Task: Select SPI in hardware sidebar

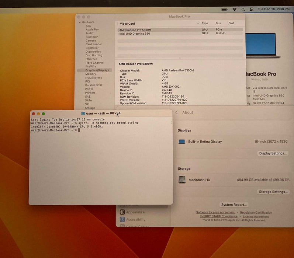Action: (87, 104)
